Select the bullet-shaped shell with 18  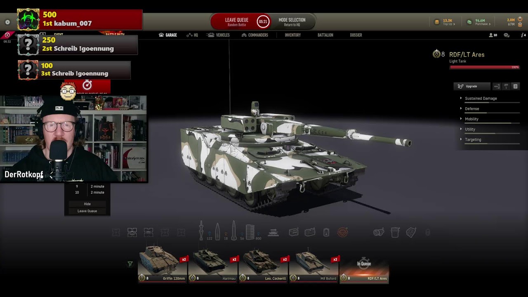pyautogui.click(x=218, y=232)
